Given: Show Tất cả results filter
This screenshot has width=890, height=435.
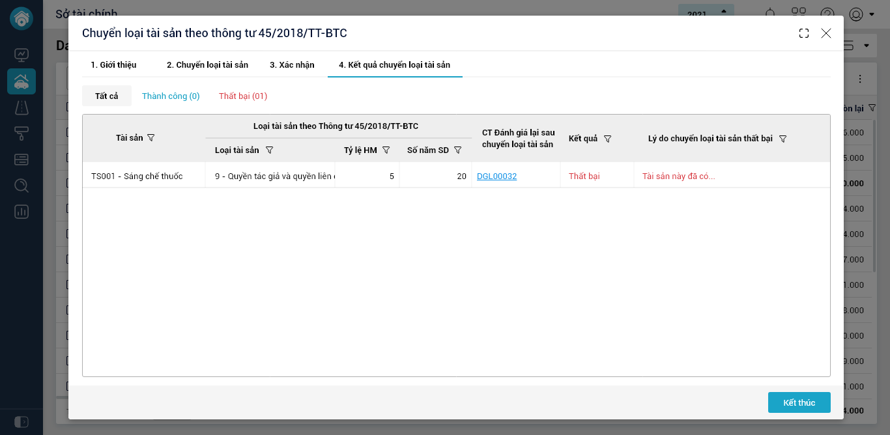Looking at the screenshot, I should pyautogui.click(x=107, y=96).
